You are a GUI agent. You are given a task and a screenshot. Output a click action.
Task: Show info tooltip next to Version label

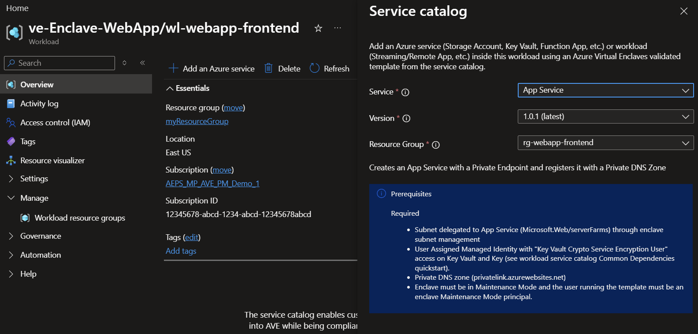[x=407, y=118]
